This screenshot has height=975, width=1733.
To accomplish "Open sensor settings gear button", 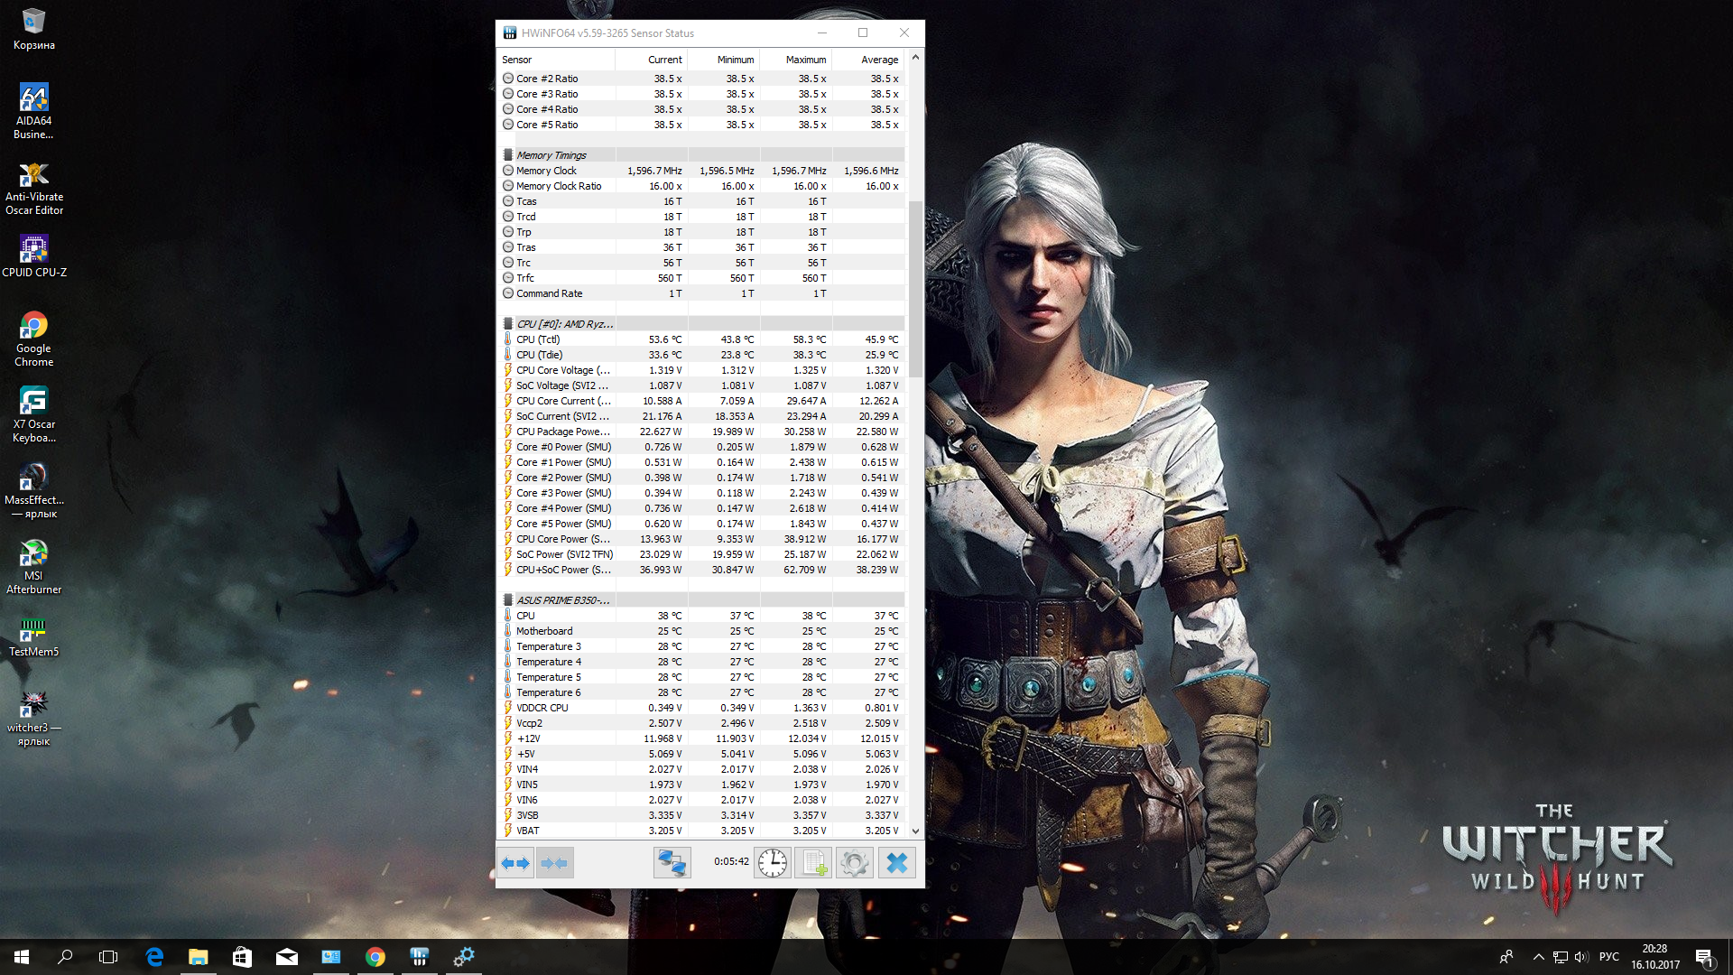I will click(x=854, y=863).
